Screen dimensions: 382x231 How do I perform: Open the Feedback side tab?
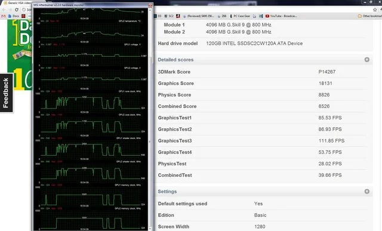6,93
